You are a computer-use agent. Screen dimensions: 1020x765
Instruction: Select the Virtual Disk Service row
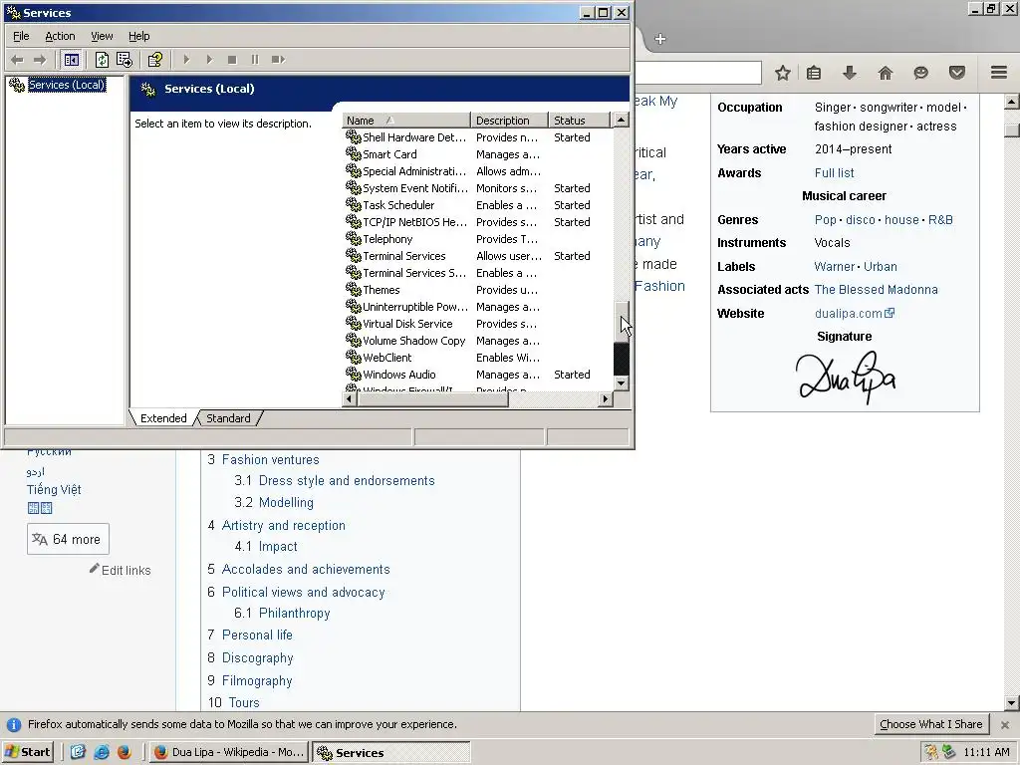point(477,324)
